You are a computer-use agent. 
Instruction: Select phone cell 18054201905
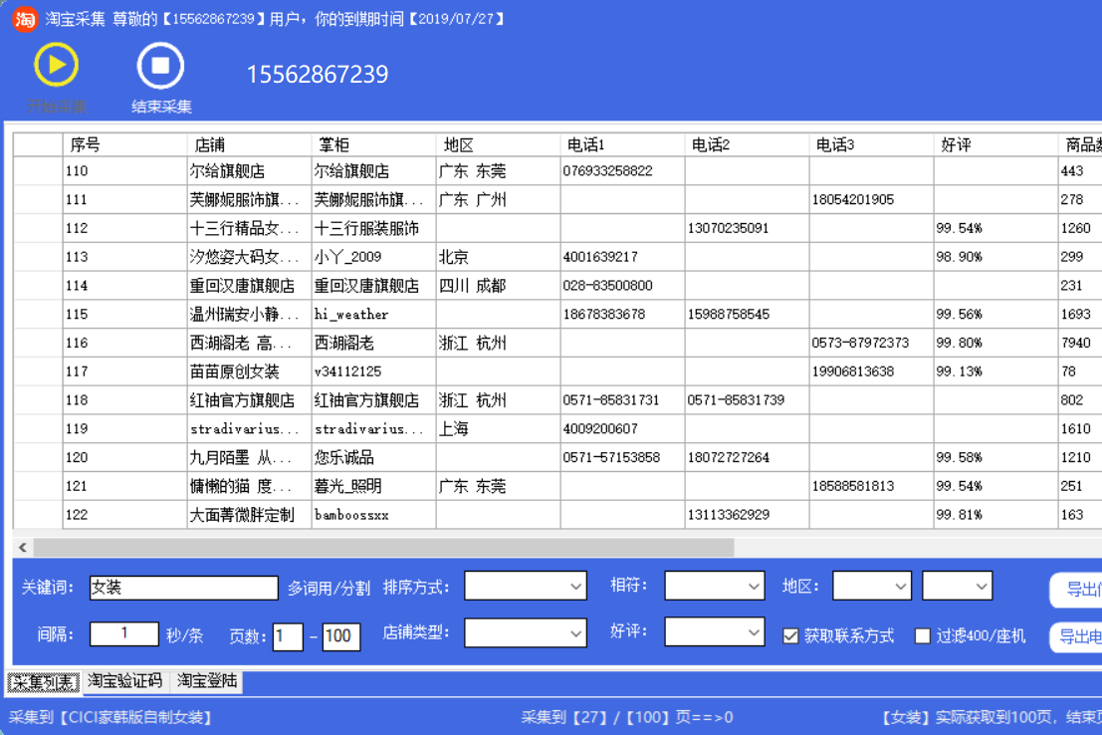pyautogui.click(x=871, y=200)
